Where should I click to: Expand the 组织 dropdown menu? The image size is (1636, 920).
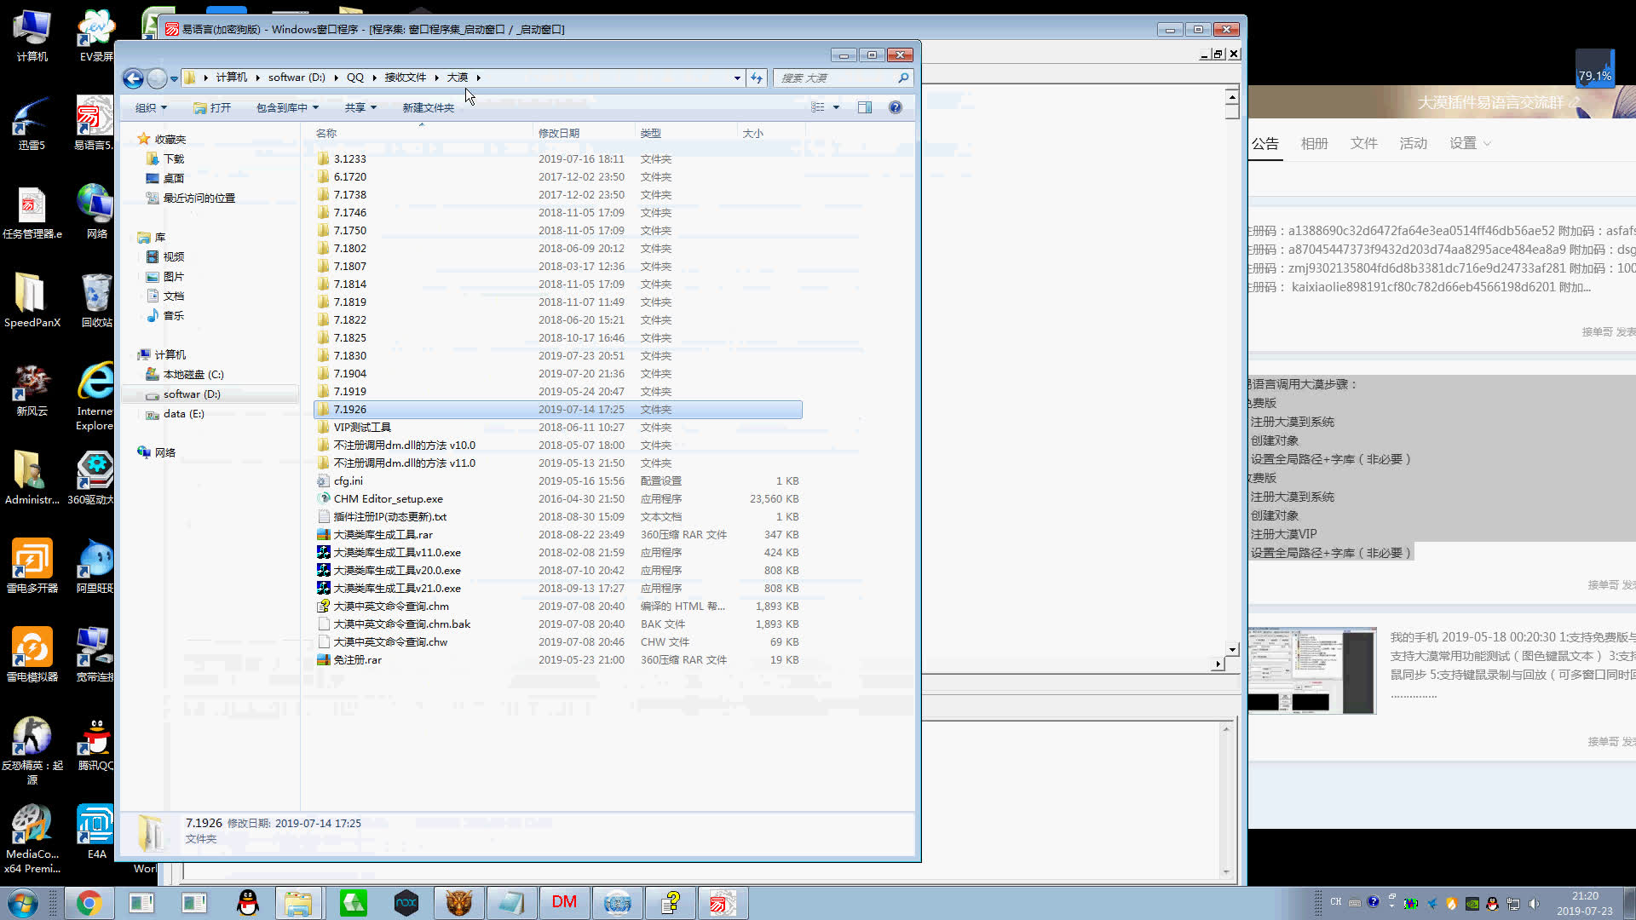tap(152, 108)
